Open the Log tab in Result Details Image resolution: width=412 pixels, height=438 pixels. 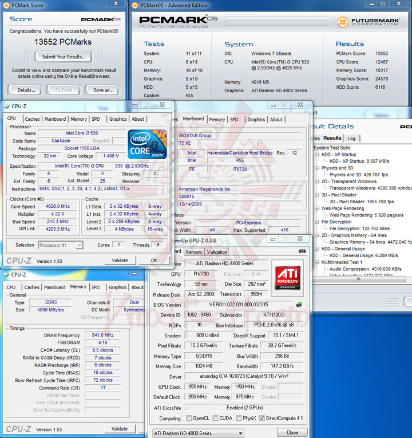click(x=351, y=139)
